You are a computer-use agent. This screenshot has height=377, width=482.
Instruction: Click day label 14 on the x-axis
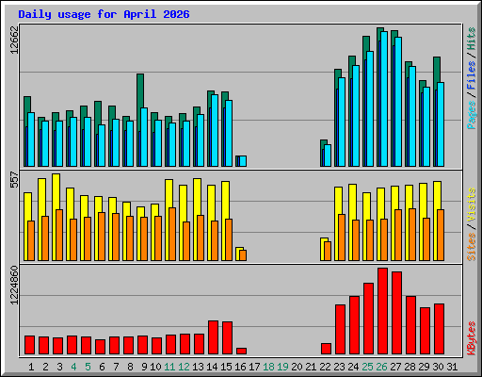(212, 367)
